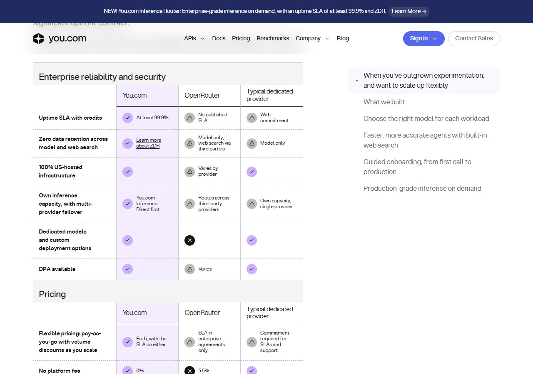This screenshot has height=374, width=533.
Task: Click the 100% US-hosted infrastructure row label
Action: pos(60,172)
